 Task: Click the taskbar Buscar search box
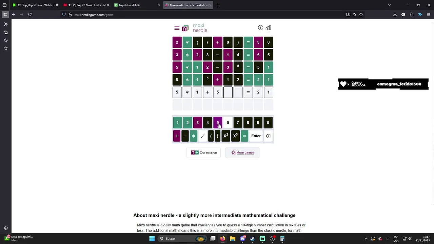[x=183, y=239]
